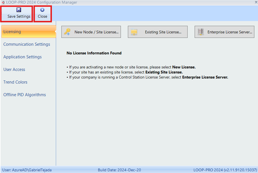Click the floppy disk Save Settings icon
The image size is (258, 173).
pyautogui.click(x=19, y=10)
